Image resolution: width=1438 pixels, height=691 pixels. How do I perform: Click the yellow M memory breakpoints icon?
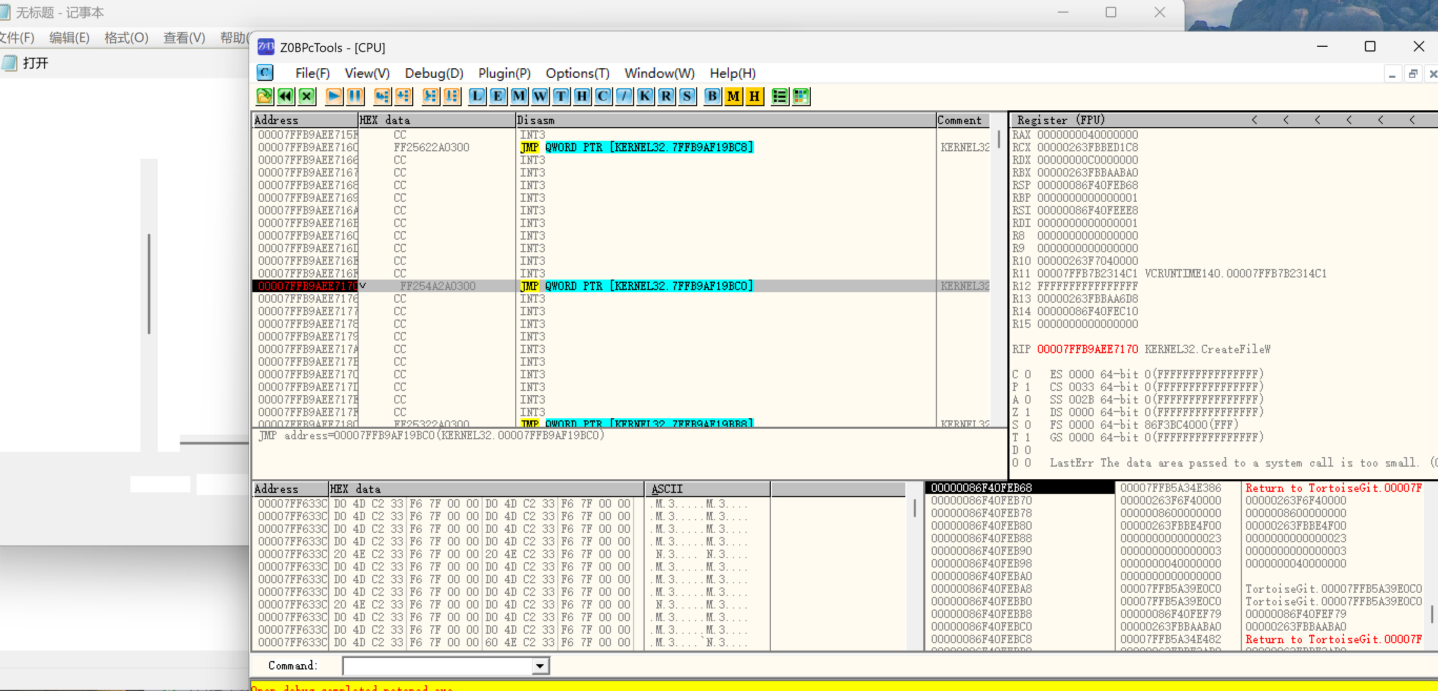[x=733, y=97]
